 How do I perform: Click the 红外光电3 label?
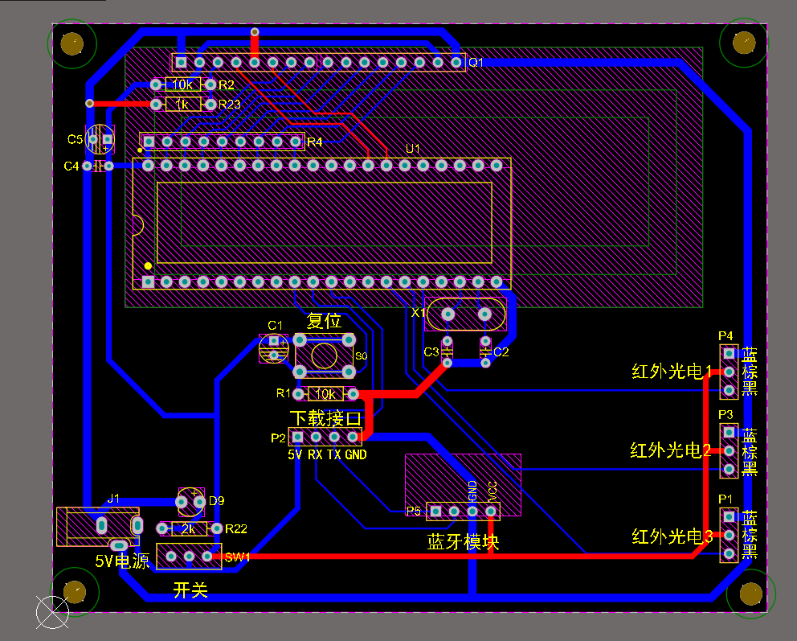672,536
